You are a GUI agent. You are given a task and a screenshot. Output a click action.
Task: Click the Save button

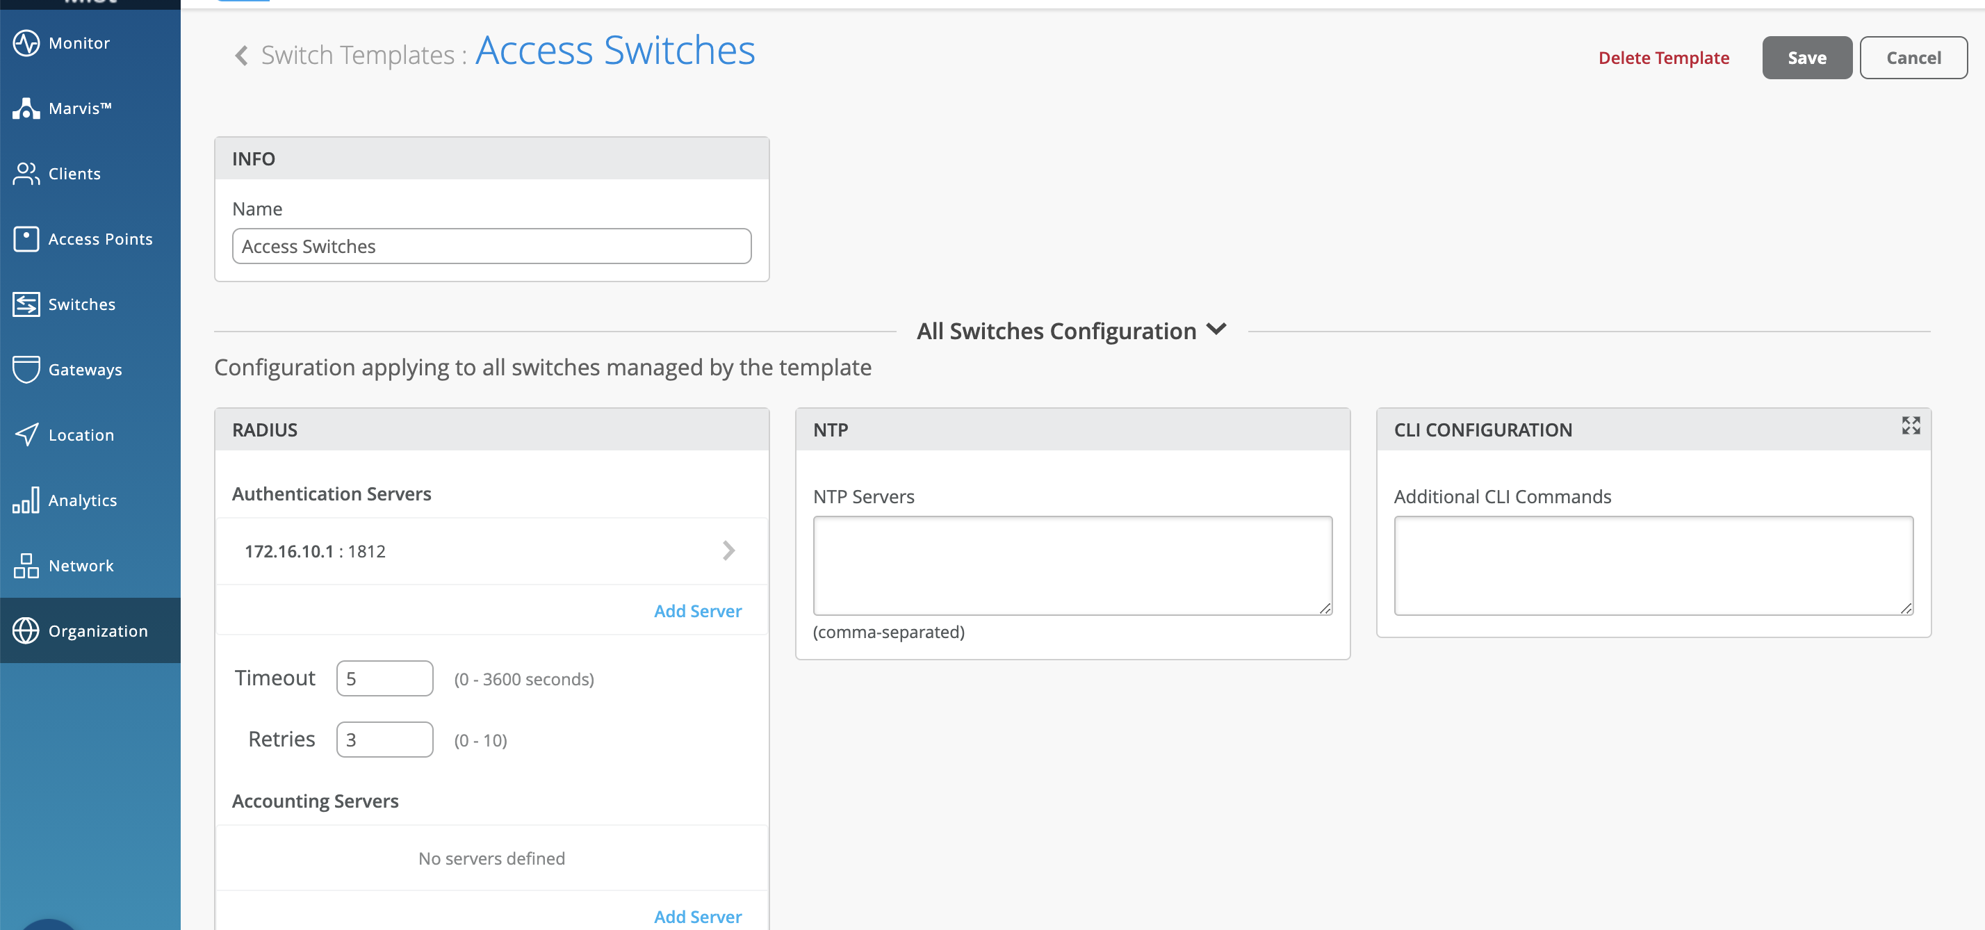point(1806,58)
